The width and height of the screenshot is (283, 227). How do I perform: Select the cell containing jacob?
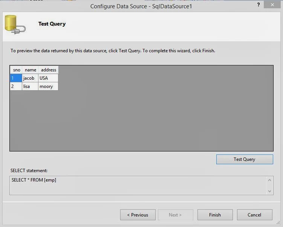[x=30, y=78]
